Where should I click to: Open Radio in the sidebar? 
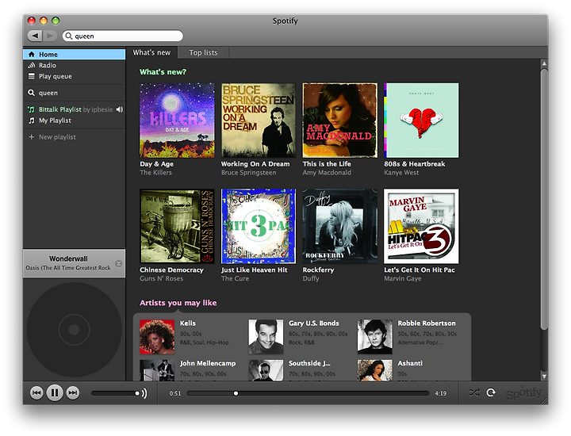75,65
